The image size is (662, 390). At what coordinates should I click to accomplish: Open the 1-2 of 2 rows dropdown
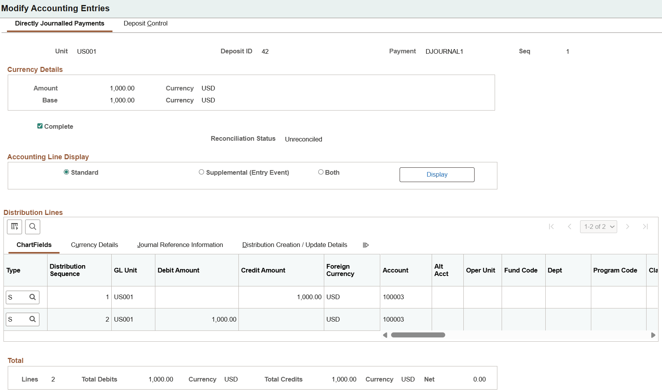click(598, 227)
